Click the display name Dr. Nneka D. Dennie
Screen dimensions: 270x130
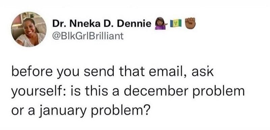click(x=102, y=24)
